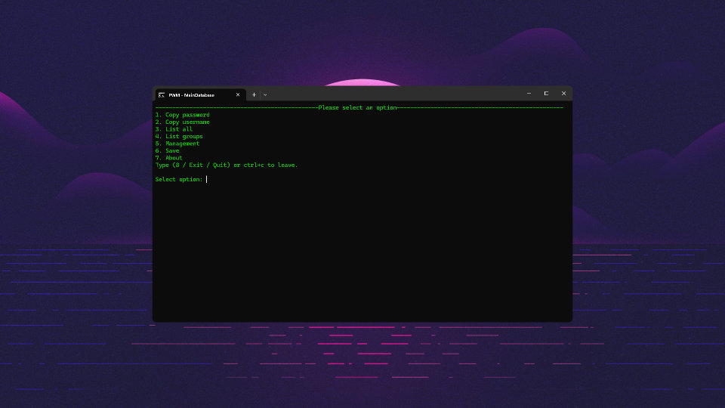725x408 pixels.
Task: Click the 'Please select an option' header
Action: [358, 108]
